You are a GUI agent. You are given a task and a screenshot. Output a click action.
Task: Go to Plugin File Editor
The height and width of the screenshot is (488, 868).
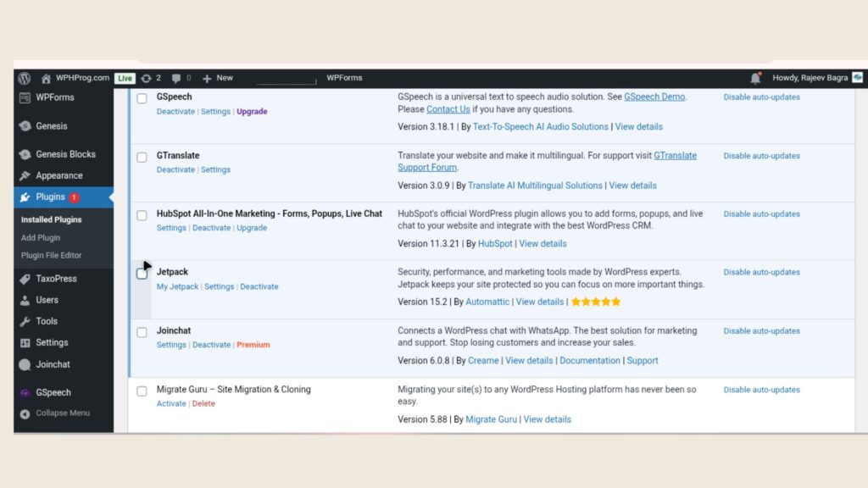[x=52, y=255]
